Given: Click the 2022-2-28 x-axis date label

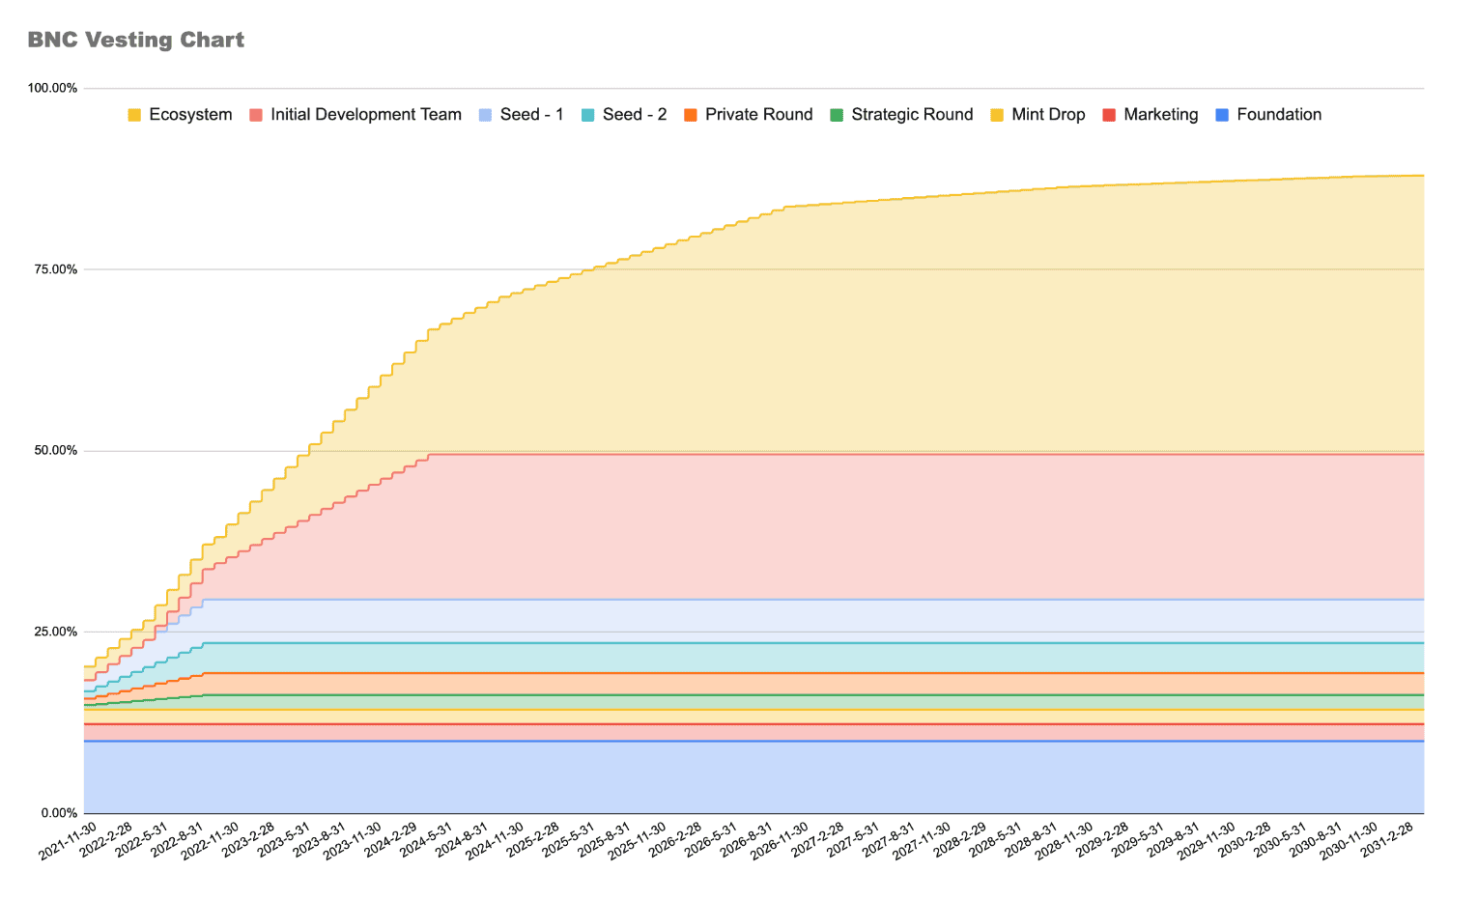Looking at the screenshot, I should (106, 841).
